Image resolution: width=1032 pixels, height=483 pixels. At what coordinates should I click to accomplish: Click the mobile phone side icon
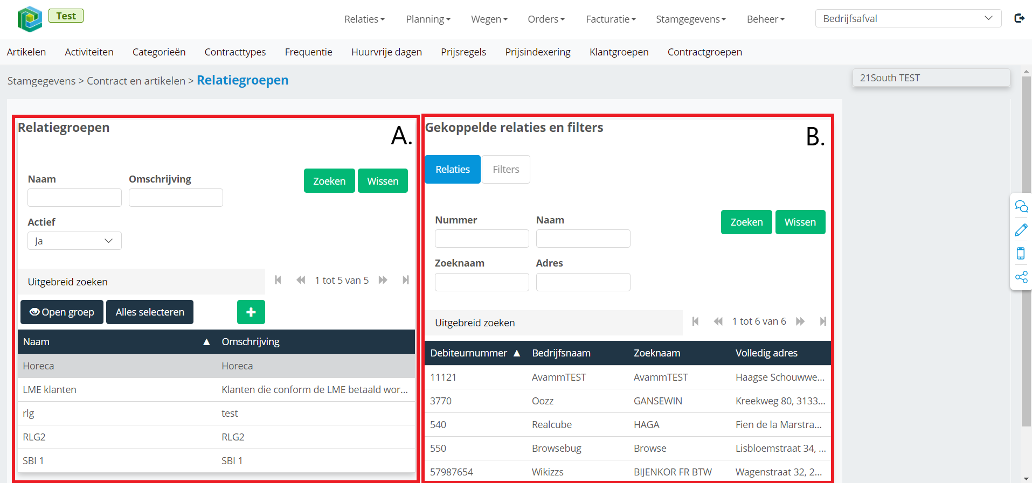pyautogui.click(x=1021, y=254)
